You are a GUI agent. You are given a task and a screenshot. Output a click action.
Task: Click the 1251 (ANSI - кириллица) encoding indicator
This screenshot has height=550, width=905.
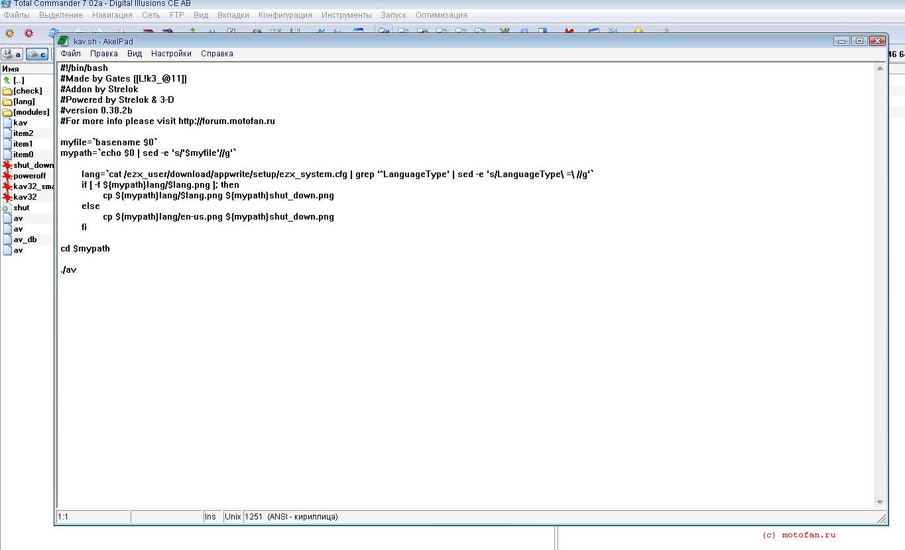pyautogui.click(x=292, y=516)
